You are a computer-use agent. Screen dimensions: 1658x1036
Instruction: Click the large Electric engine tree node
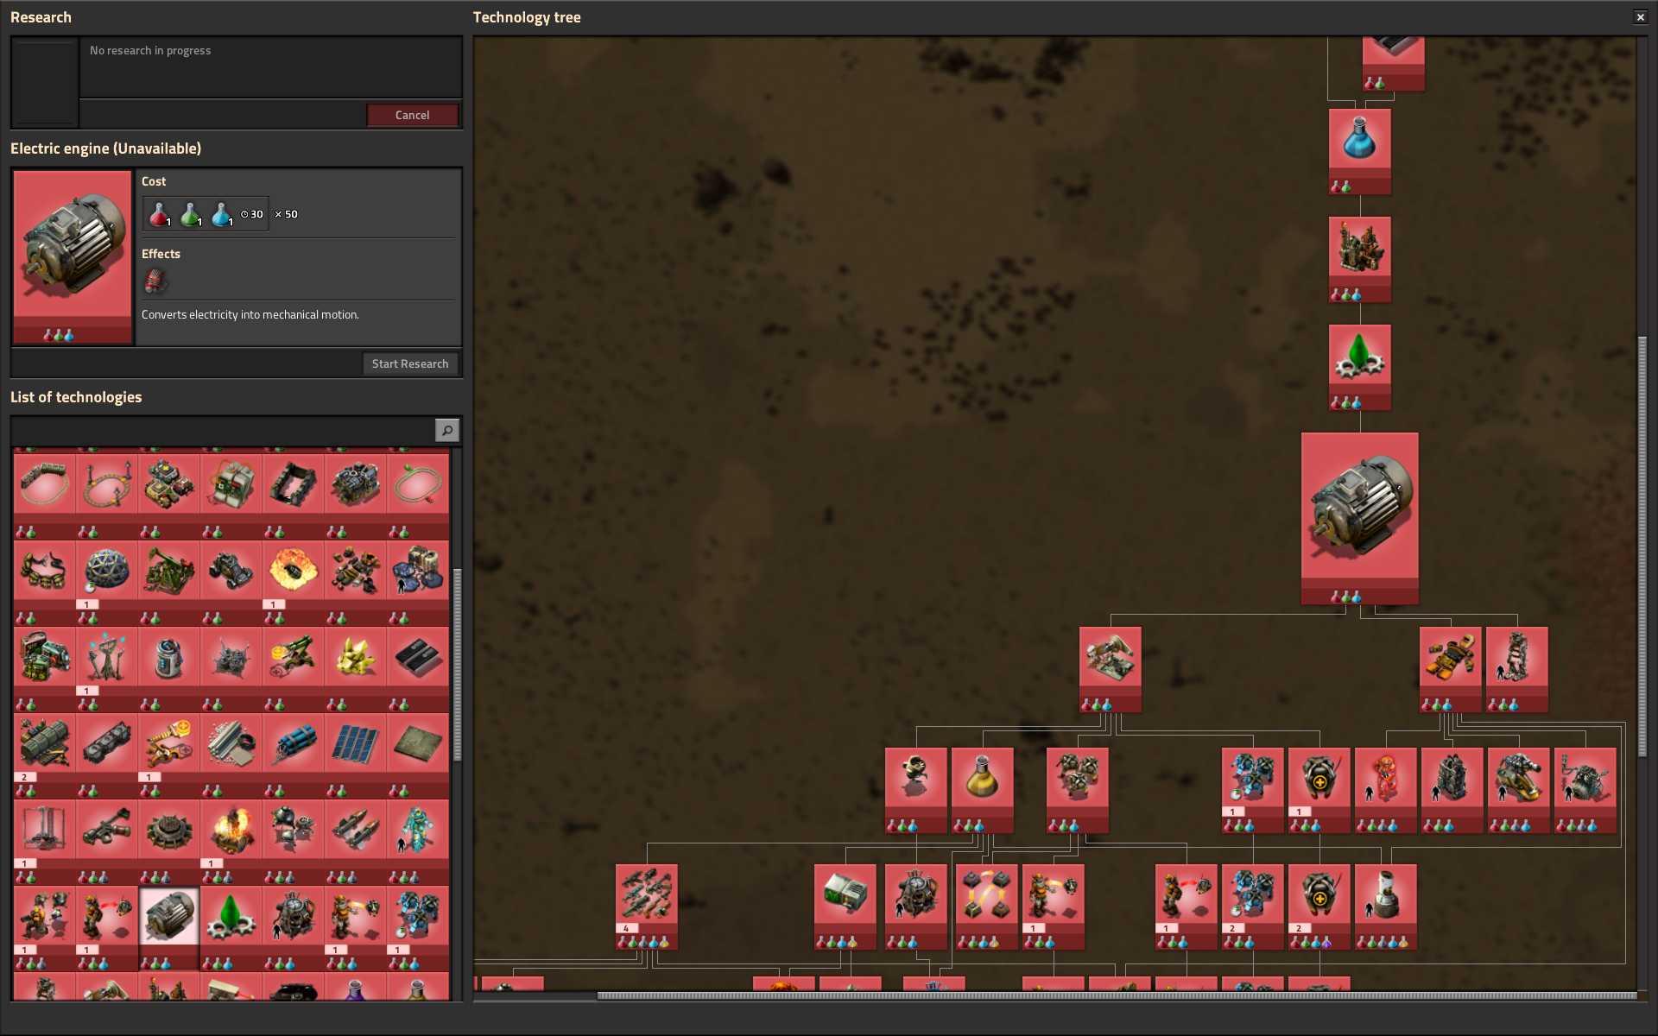coord(1359,518)
